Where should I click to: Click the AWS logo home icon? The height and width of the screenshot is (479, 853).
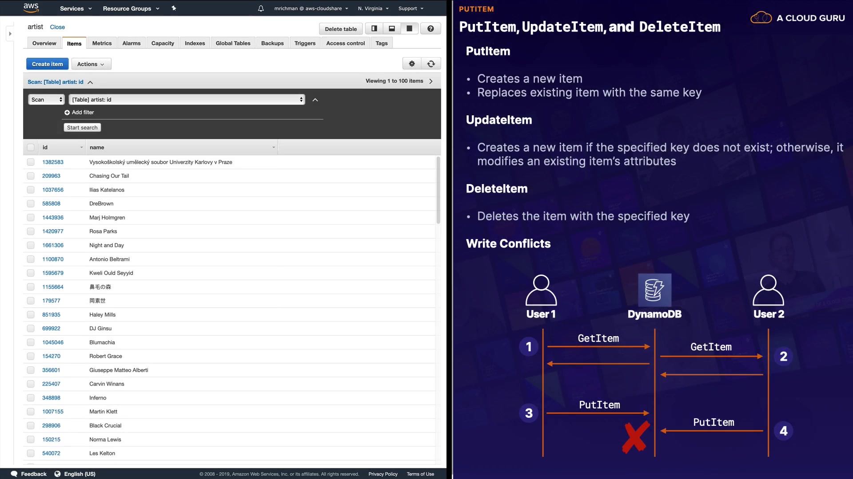click(x=31, y=8)
